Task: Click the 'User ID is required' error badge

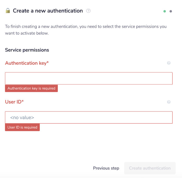Action: [22, 127]
